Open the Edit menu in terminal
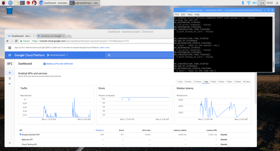Viewport: 280px width, 151px height. click(183, 14)
